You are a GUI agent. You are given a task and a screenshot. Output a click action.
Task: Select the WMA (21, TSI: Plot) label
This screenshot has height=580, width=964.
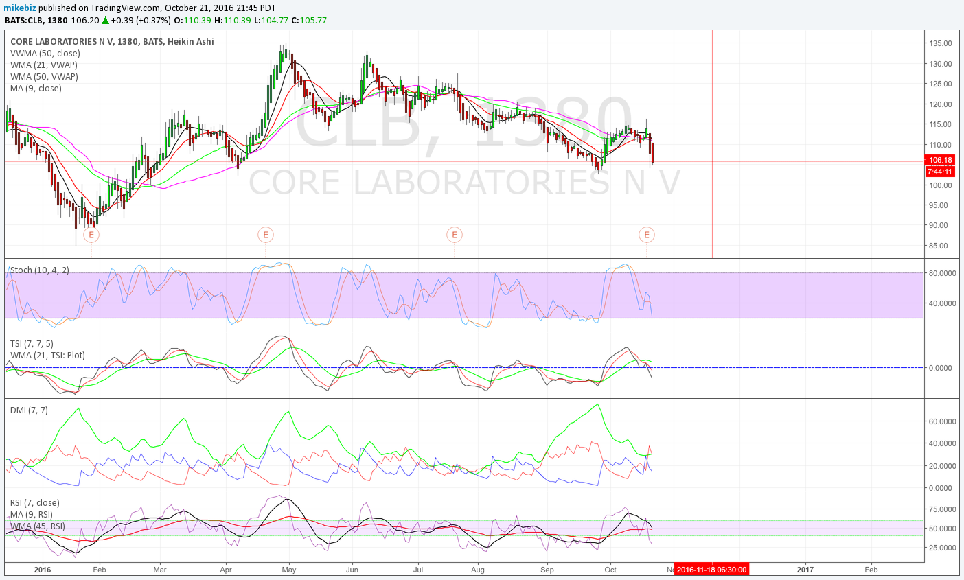click(x=48, y=355)
